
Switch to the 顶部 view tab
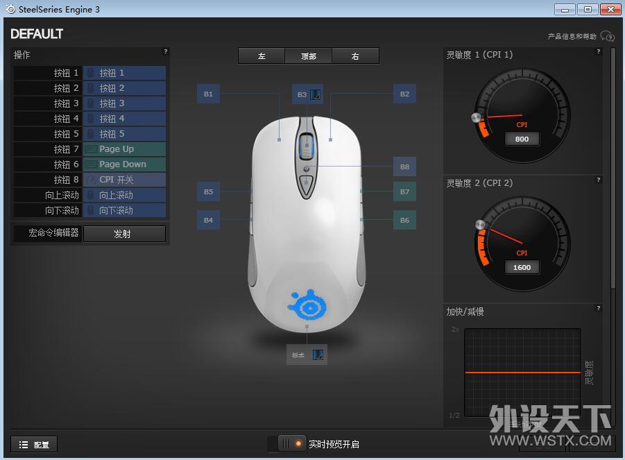click(x=308, y=56)
